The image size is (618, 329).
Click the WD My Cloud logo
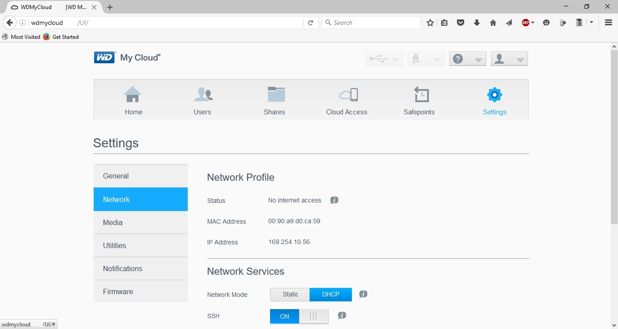coord(127,58)
